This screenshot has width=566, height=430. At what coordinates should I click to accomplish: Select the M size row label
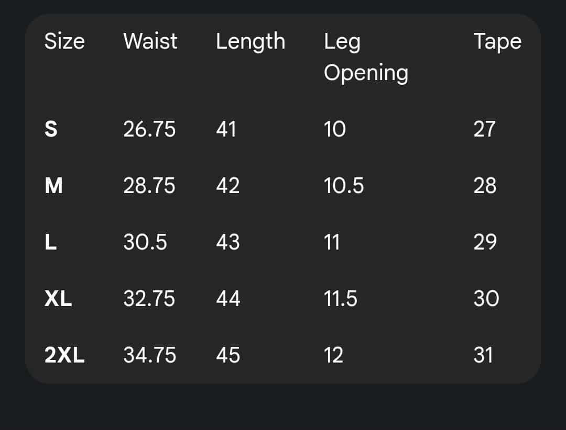point(53,186)
